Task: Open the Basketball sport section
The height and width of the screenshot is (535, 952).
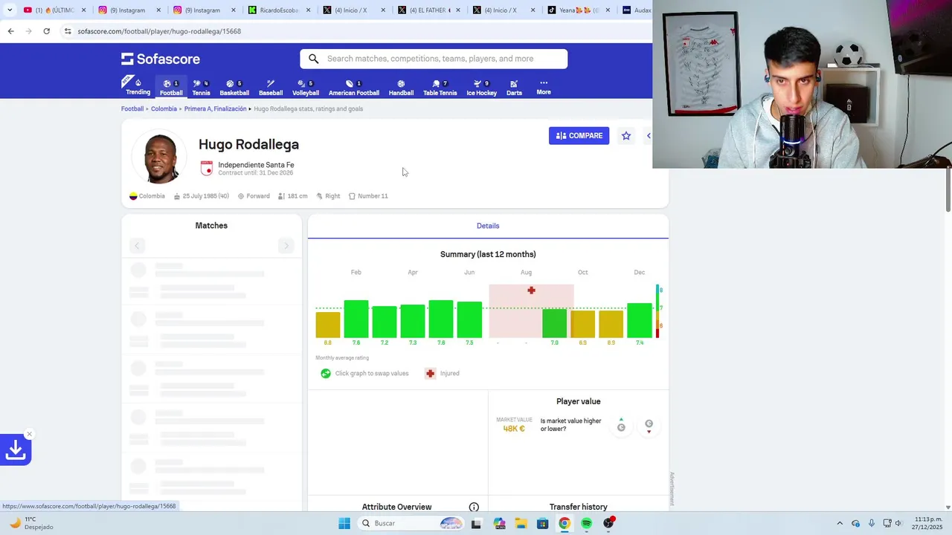Action: (234, 87)
